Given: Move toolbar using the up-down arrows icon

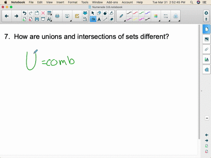Looking at the screenshot, I should click(206, 19).
